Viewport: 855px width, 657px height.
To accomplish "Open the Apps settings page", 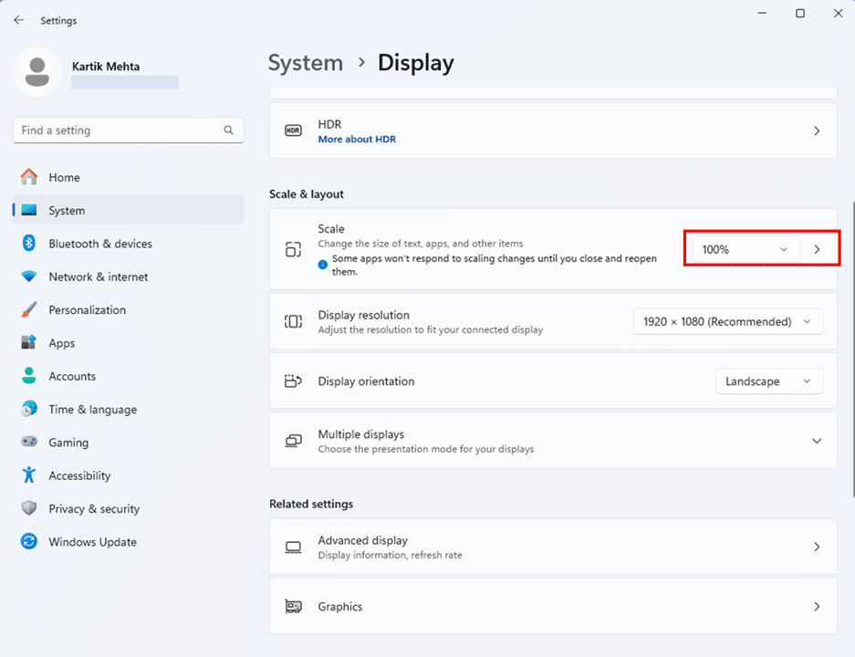I will point(128,343).
